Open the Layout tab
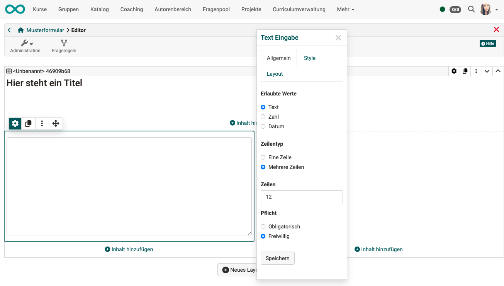Viewport: 504px width, 286px height. tap(275, 74)
